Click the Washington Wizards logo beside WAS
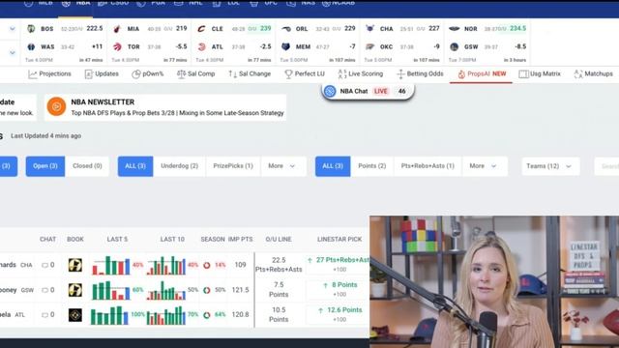Screen dimensions: 619x348 (x=31, y=46)
